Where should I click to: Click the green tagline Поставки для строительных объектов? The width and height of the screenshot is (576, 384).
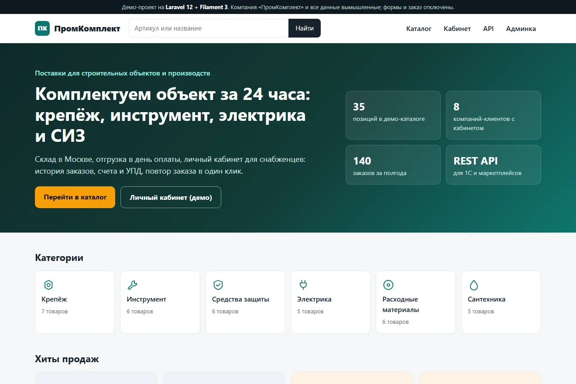[123, 73]
